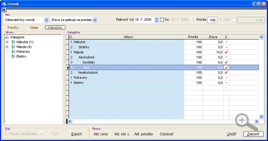Select the Kategórie root tree icon
268x141 pixels.
(x=7, y=37)
